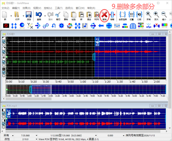Expand the New file dropdown arrow
Screen dimensions: 172x141
(11, 16)
